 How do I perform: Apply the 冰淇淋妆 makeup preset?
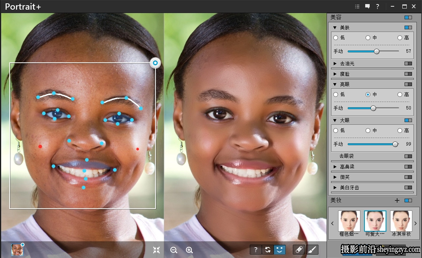click(x=401, y=221)
